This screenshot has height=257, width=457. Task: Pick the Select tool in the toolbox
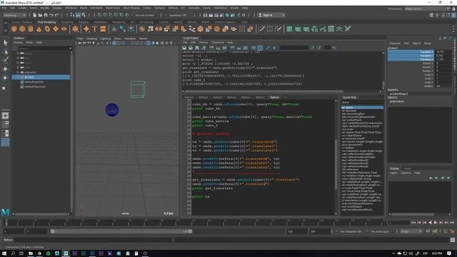[x=5, y=43]
